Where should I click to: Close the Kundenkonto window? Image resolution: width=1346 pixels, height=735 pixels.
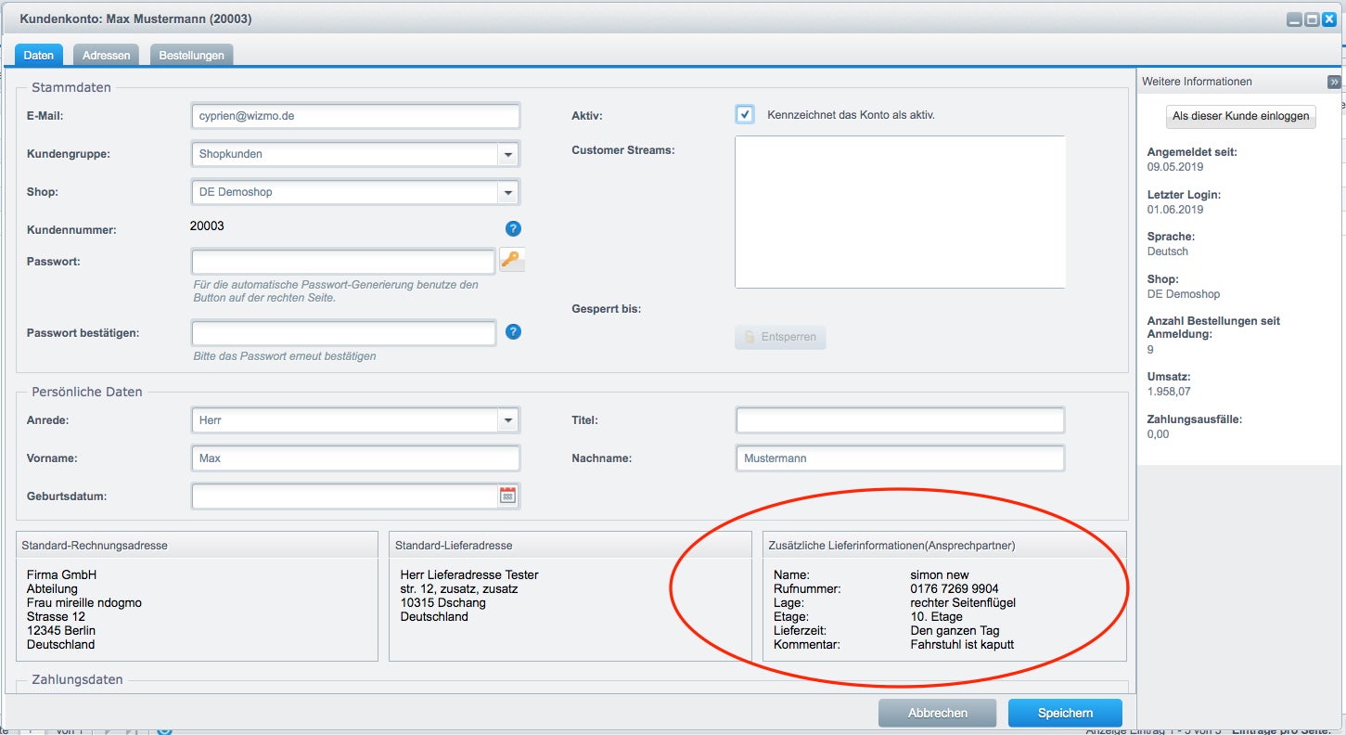click(1328, 19)
